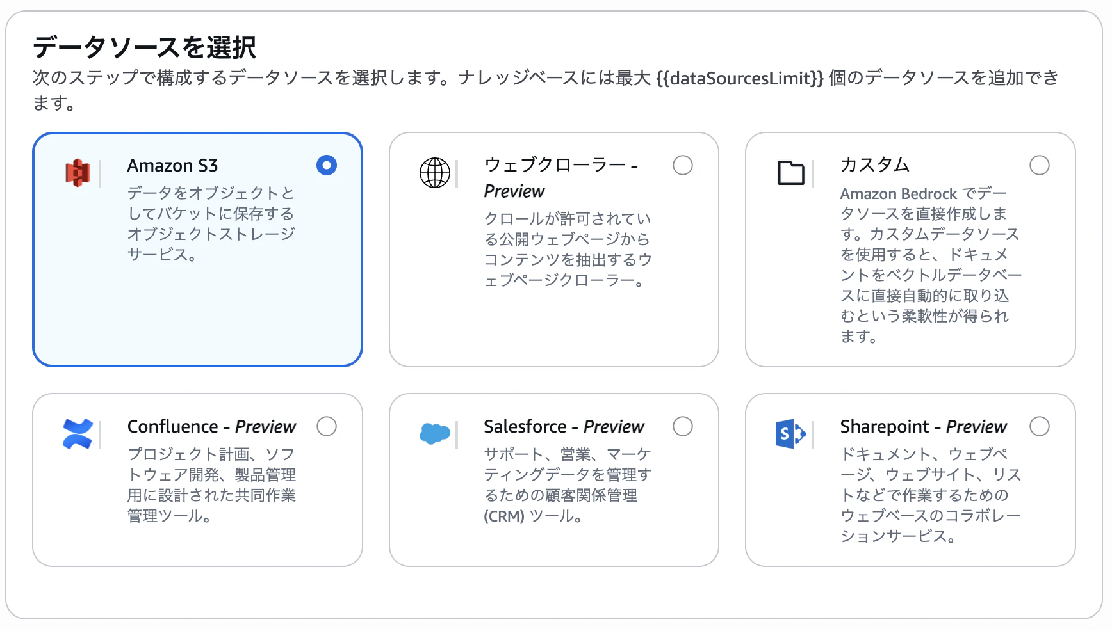
Task: Click the Confluence description text
Action: [x=211, y=485]
